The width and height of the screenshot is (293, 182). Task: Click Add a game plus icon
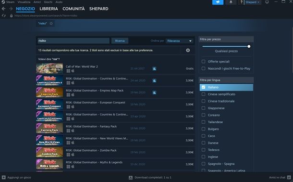click(3, 177)
